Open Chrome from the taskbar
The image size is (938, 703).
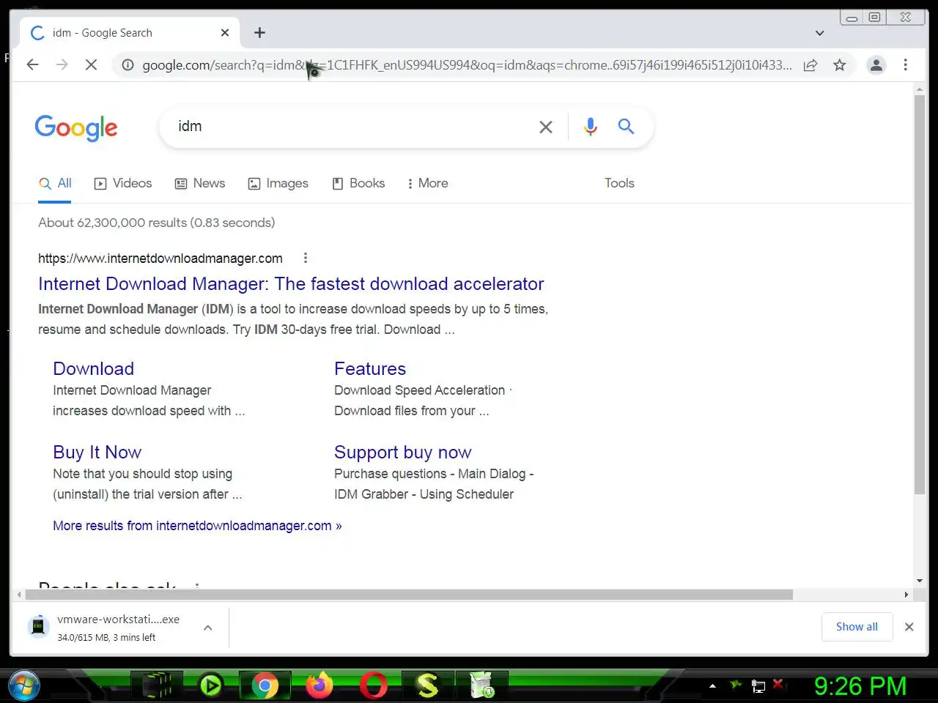click(265, 686)
